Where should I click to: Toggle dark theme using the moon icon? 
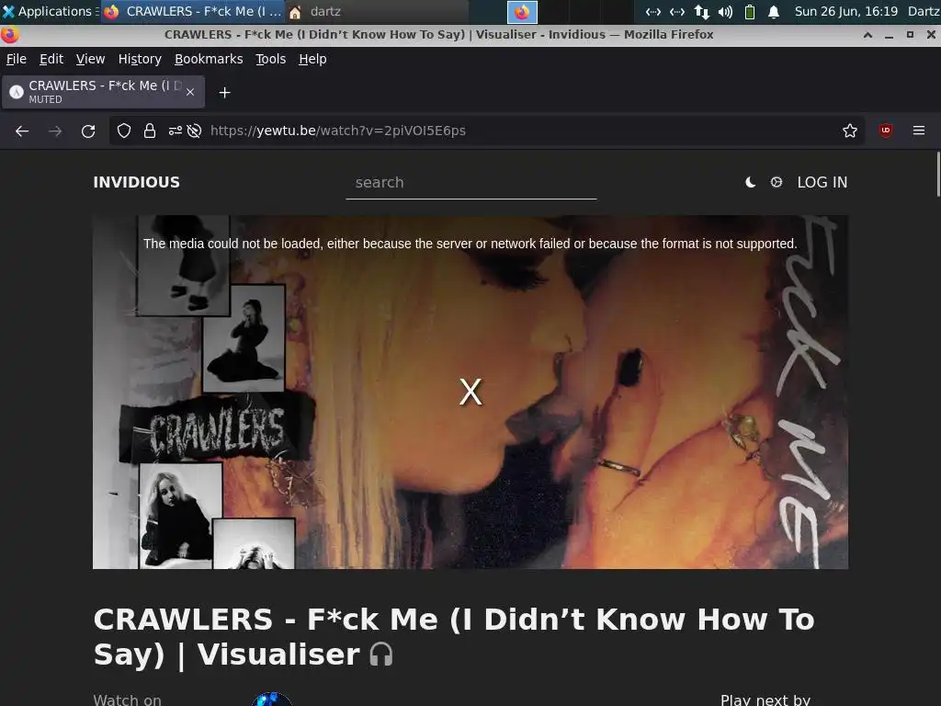pyautogui.click(x=750, y=183)
